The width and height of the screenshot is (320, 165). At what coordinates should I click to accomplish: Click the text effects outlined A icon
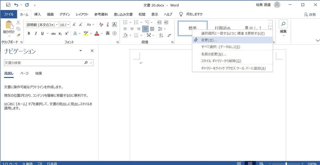(75, 34)
